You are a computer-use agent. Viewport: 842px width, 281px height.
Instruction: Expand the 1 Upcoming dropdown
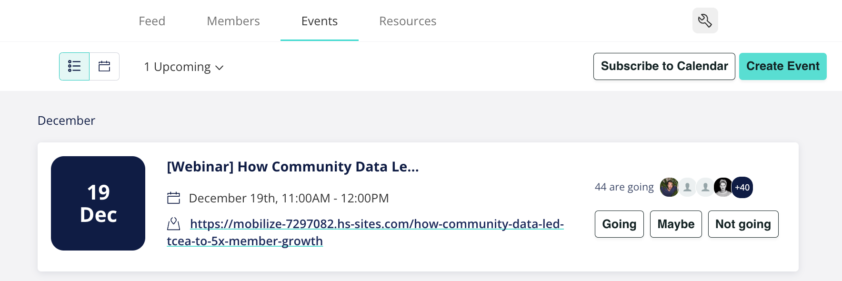(184, 67)
